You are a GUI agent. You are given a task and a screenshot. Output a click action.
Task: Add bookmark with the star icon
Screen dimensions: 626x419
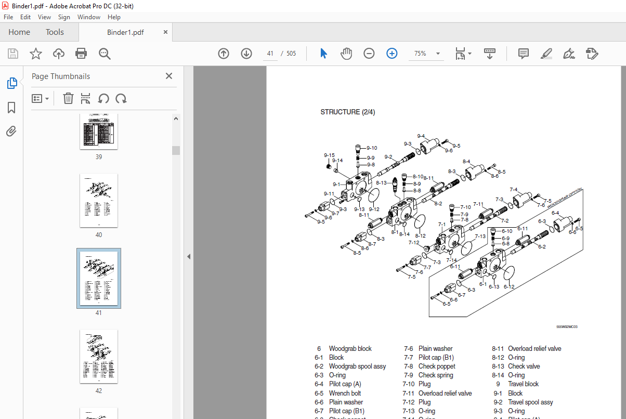[35, 54]
